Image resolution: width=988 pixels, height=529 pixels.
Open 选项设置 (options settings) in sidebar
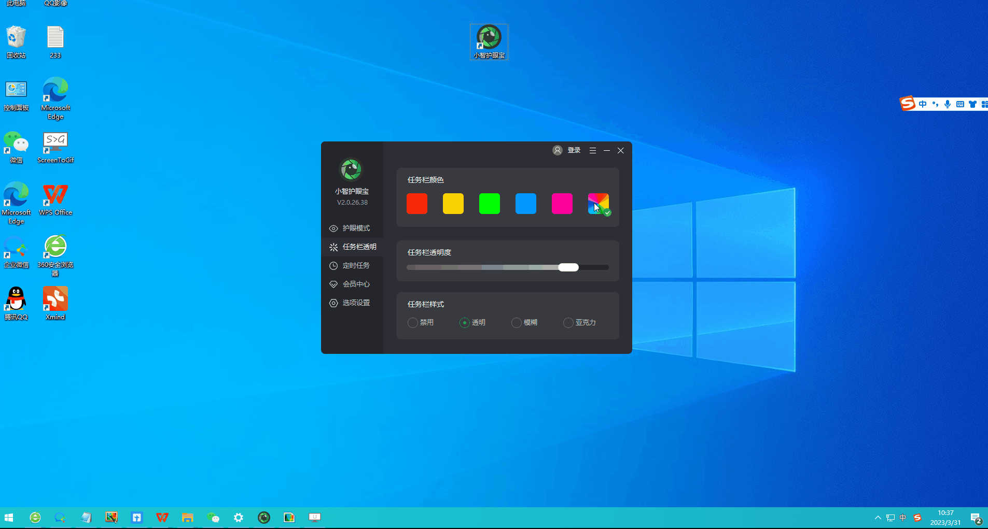[356, 303]
